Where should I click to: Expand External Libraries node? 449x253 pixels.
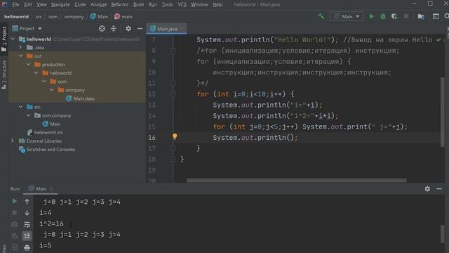13,141
